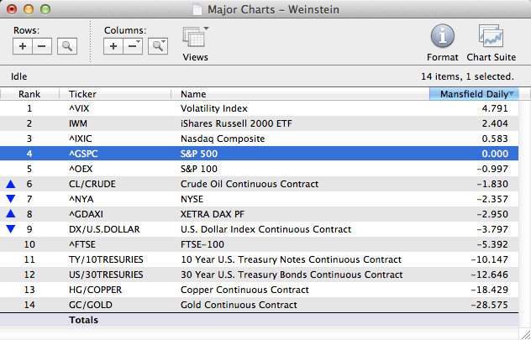Sort by the Mansfield Daily column header

(x=474, y=94)
